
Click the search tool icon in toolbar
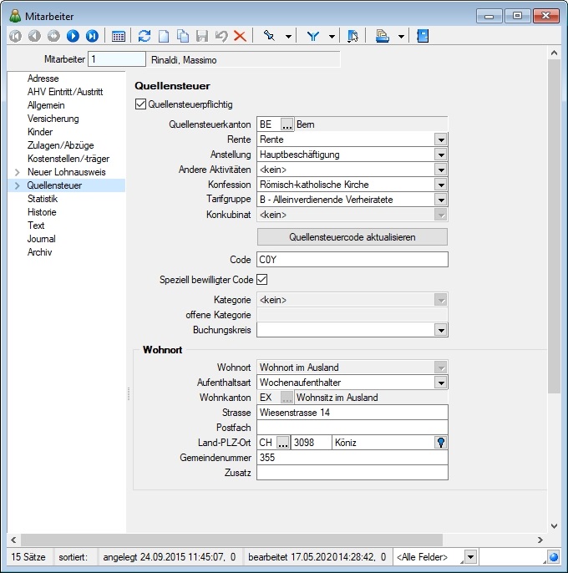[x=269, y=36]
